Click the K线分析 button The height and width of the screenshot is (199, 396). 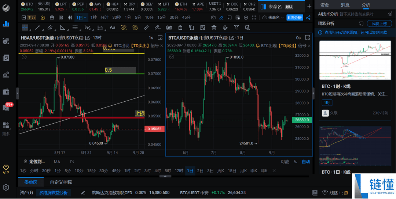point(295,18)
